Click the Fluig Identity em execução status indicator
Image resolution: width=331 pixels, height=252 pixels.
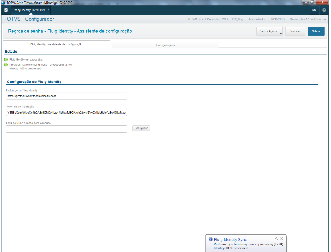coord(6,60)
